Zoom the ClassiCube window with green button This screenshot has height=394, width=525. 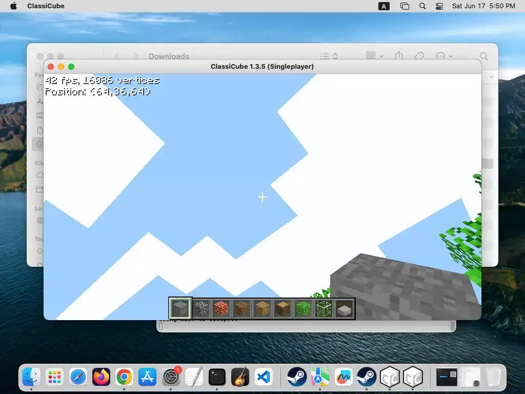click(71, 67)
